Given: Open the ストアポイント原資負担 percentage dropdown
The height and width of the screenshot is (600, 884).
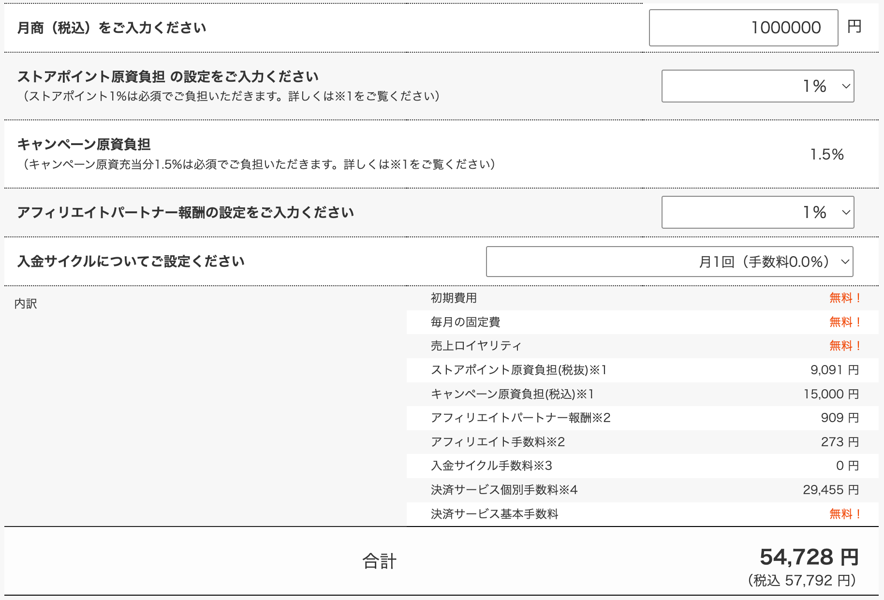Looking at the screenshot, I should tap(758, 86).
